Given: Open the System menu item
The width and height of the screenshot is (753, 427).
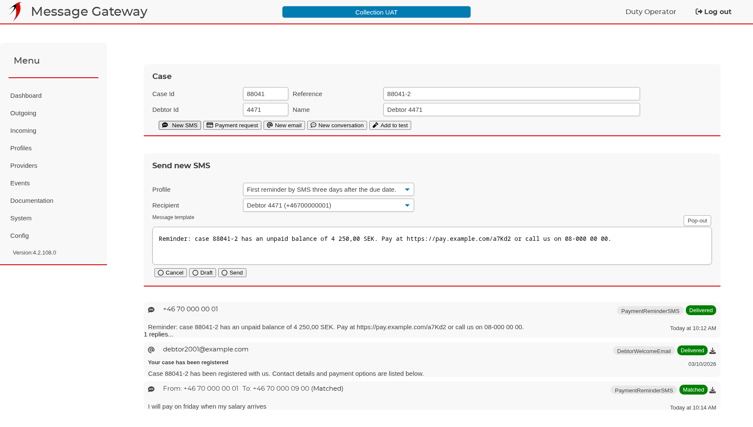Looking at the screenshot, I should pos(21,218).
